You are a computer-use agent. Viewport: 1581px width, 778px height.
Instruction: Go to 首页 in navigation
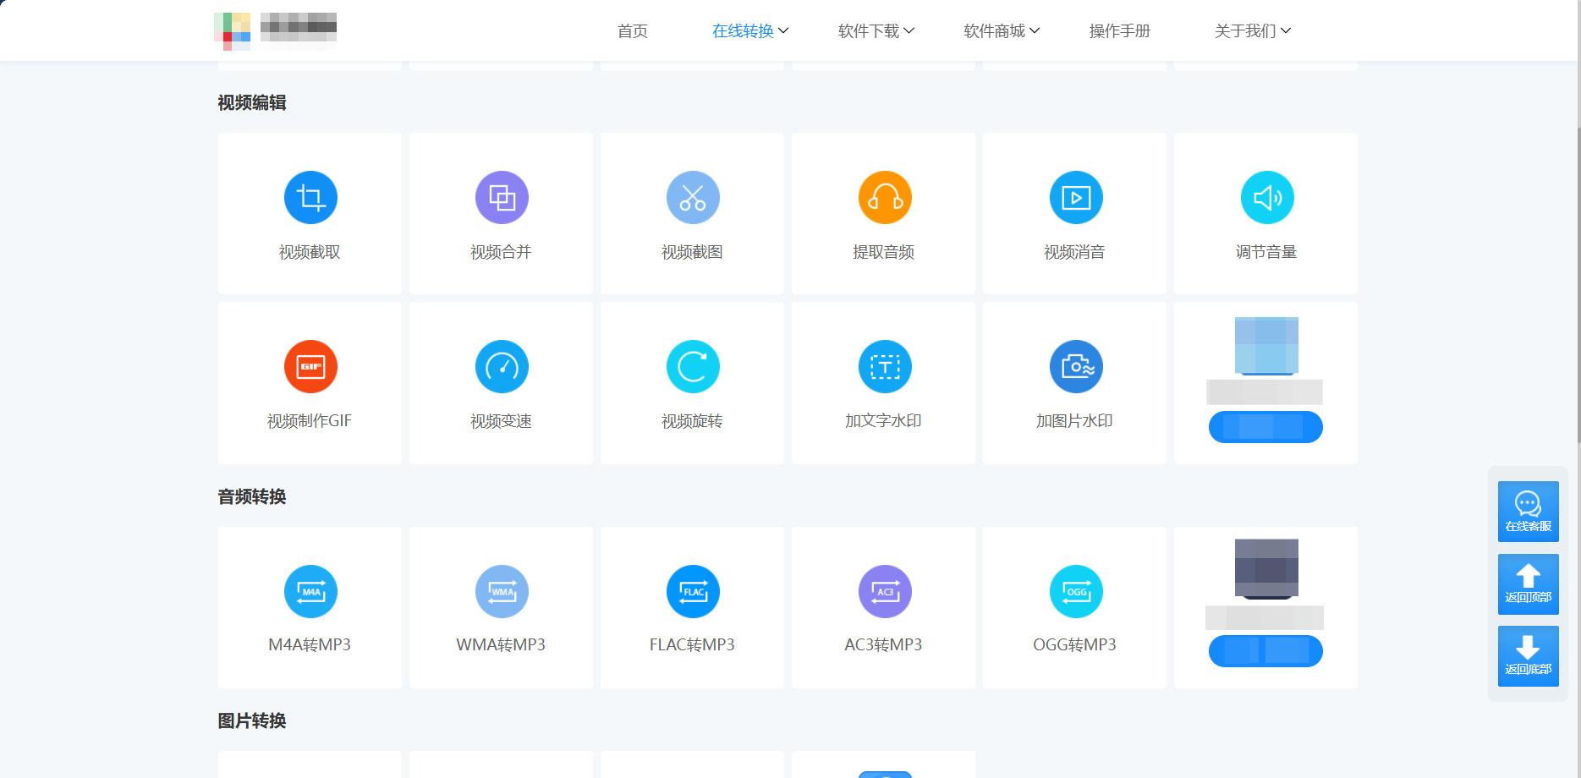coord(633,31)
